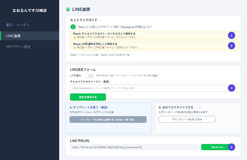Click the Step5: リッチメニュー反映 text
This screenshot has width=247, height=160.
click(x=84, y=55)
